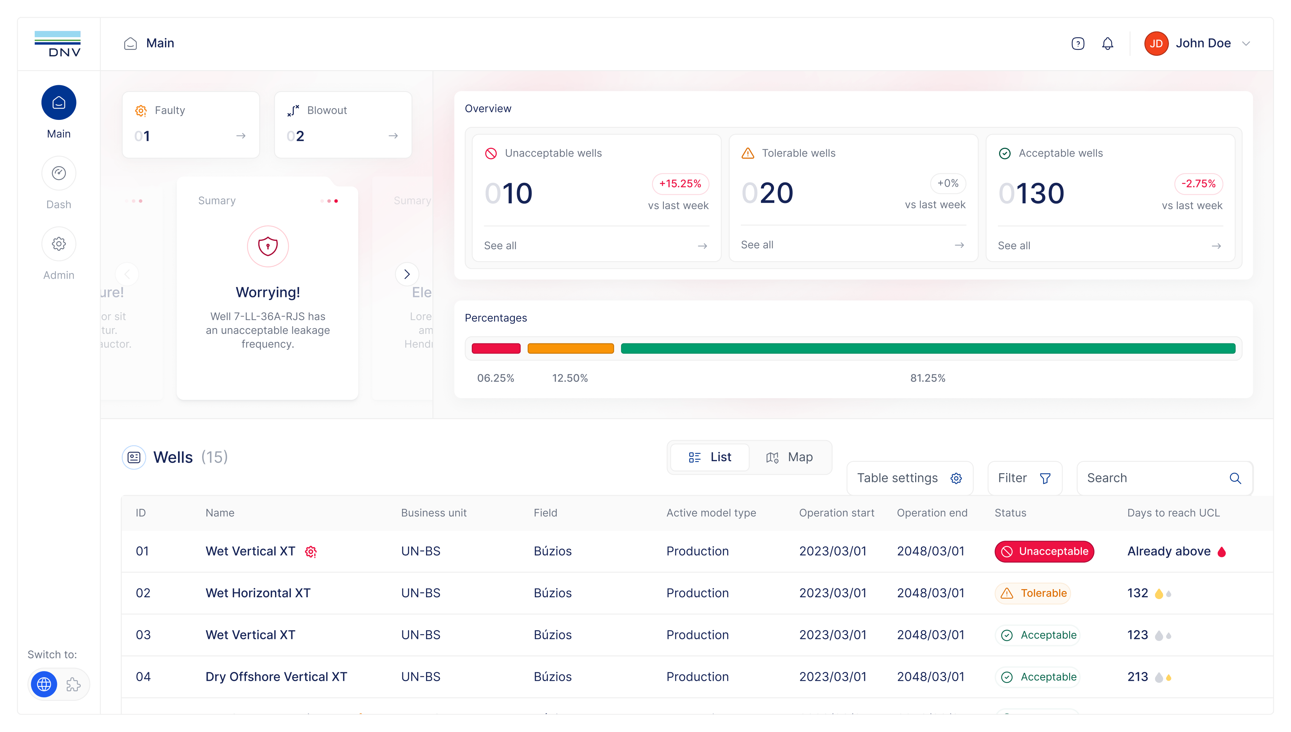Switch wells view to Map
This screenshot has height=732, width=1291.
tap(790, 457)
